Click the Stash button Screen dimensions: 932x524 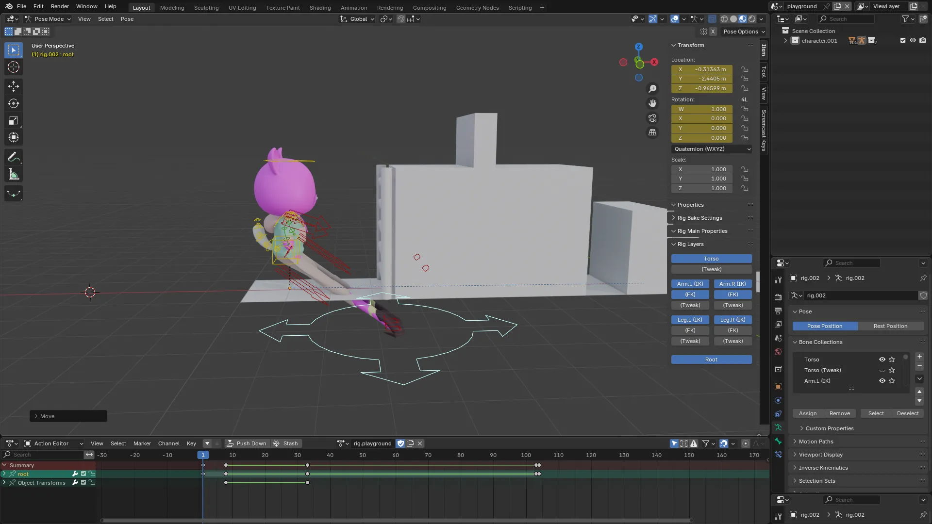[x=286, y=443]
